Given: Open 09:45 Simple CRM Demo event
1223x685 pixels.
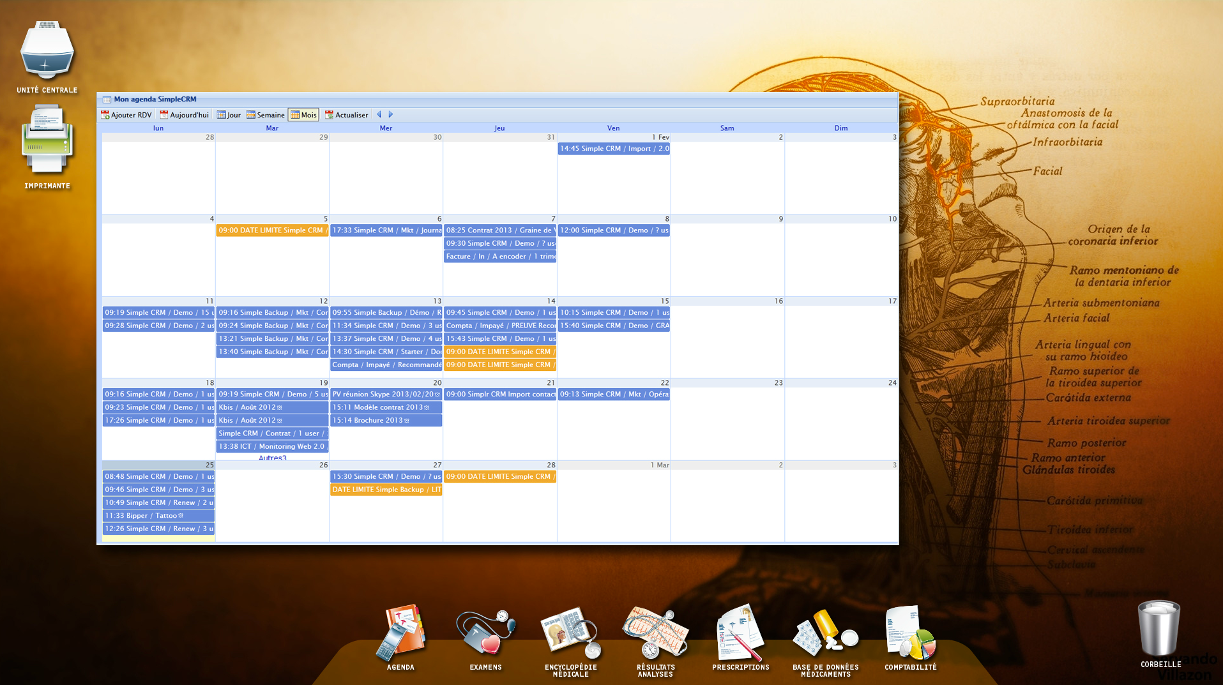Looking at the screenshot, I should [500, 313].
